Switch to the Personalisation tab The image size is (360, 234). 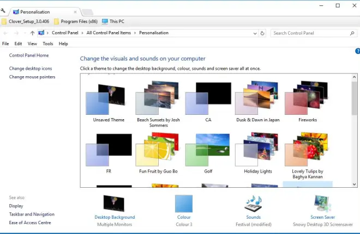38,11
